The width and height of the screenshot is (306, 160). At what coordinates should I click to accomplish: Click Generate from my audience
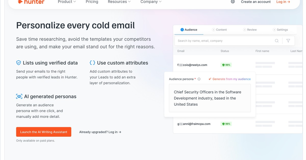[x=232, y=79]
